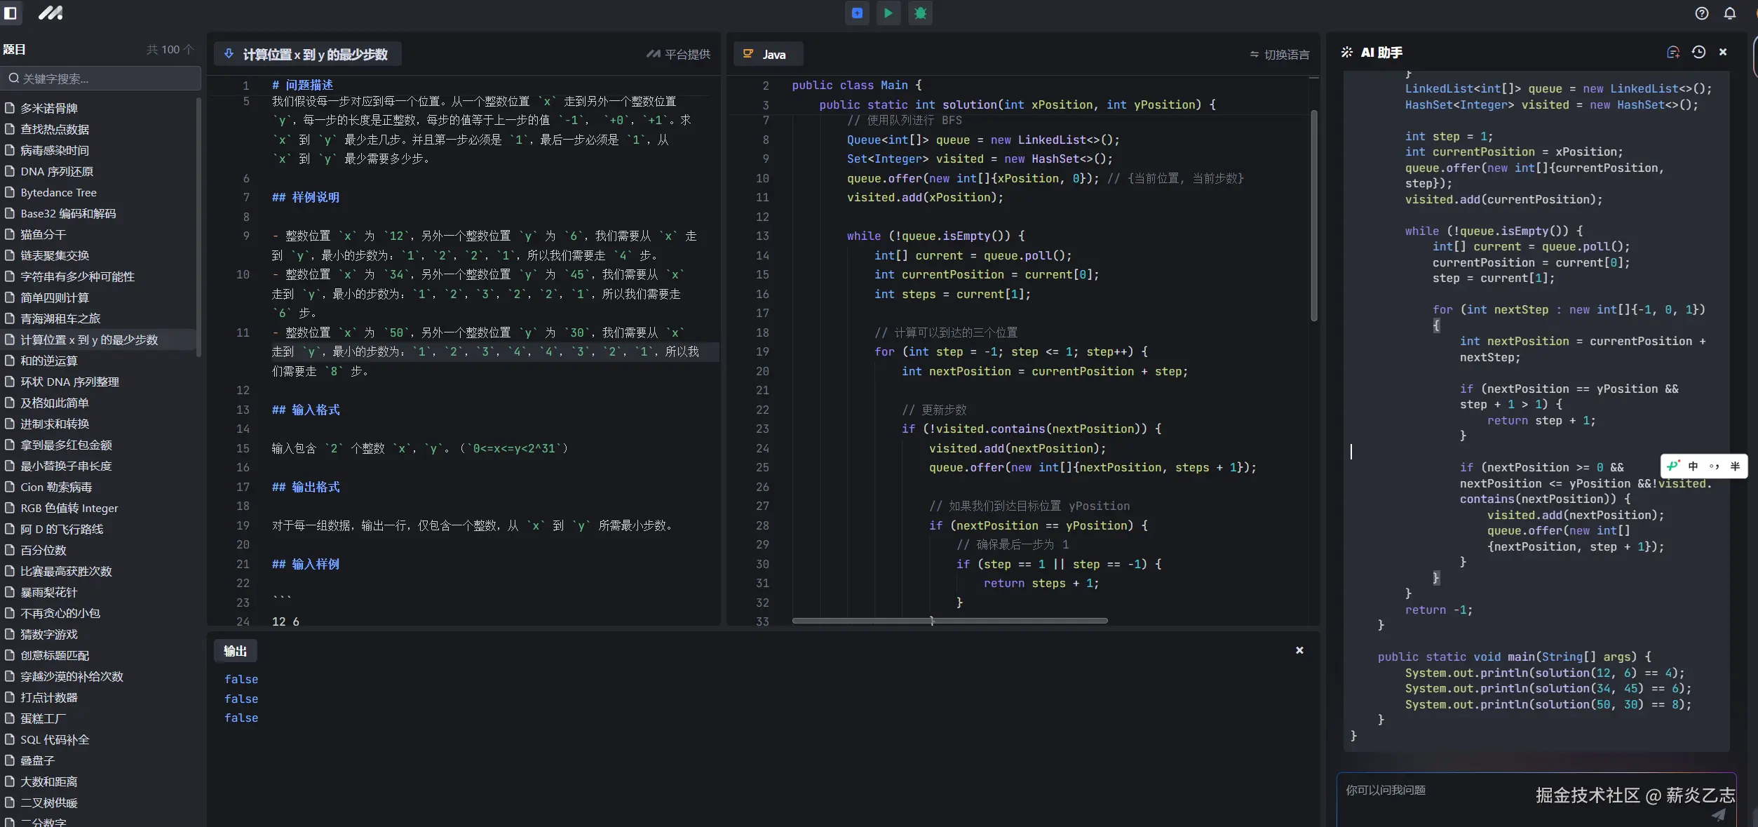Click the code editor horizontal scrollbar
This screenshot has height=827, width=1758.
[949, 621]
